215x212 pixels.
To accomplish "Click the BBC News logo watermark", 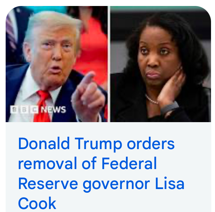I will [38, 109].
